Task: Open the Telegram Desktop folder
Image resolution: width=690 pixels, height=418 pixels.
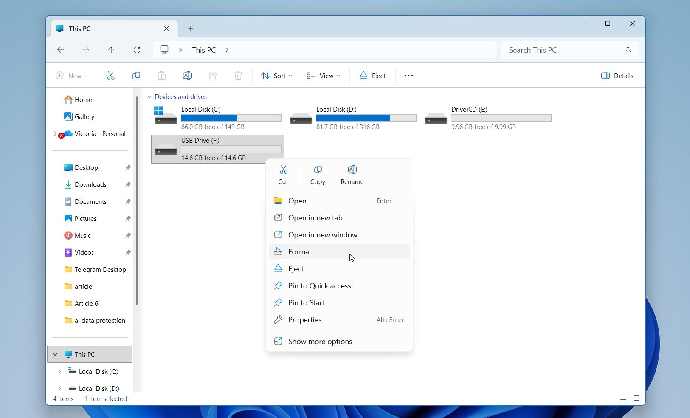Action: [x=95, y=269]
